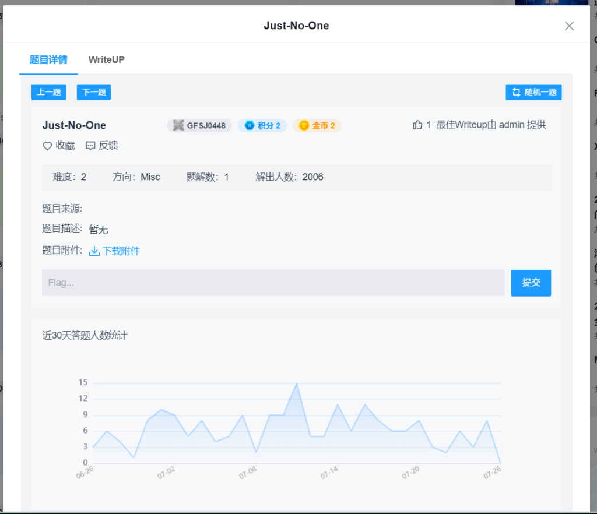Click the heart icon to favorite challenge
Viewport: 597px width, 514px height.
click(47, 146)
